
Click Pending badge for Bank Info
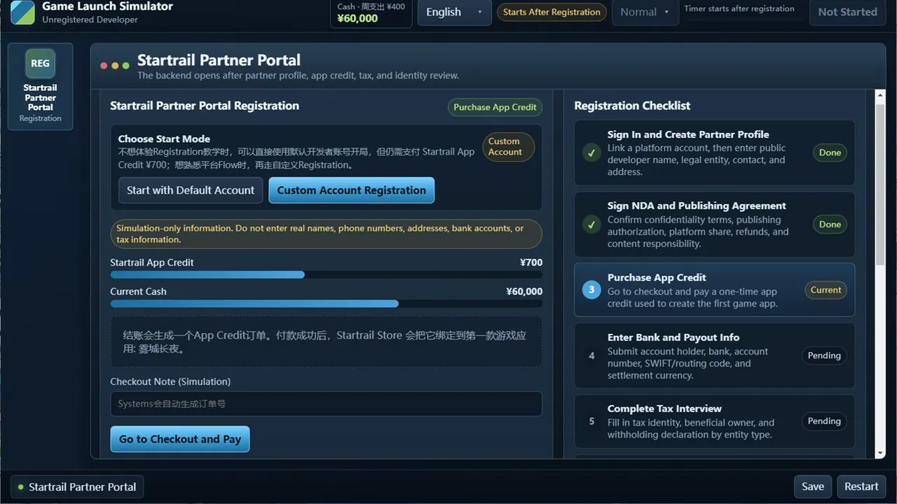pos(824,356)
